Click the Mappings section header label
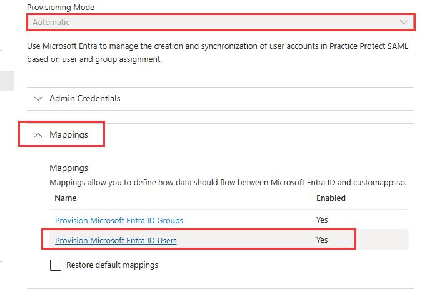427x294 pixels. click(69, 134)
